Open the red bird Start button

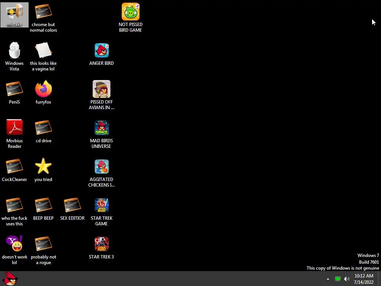11,279
